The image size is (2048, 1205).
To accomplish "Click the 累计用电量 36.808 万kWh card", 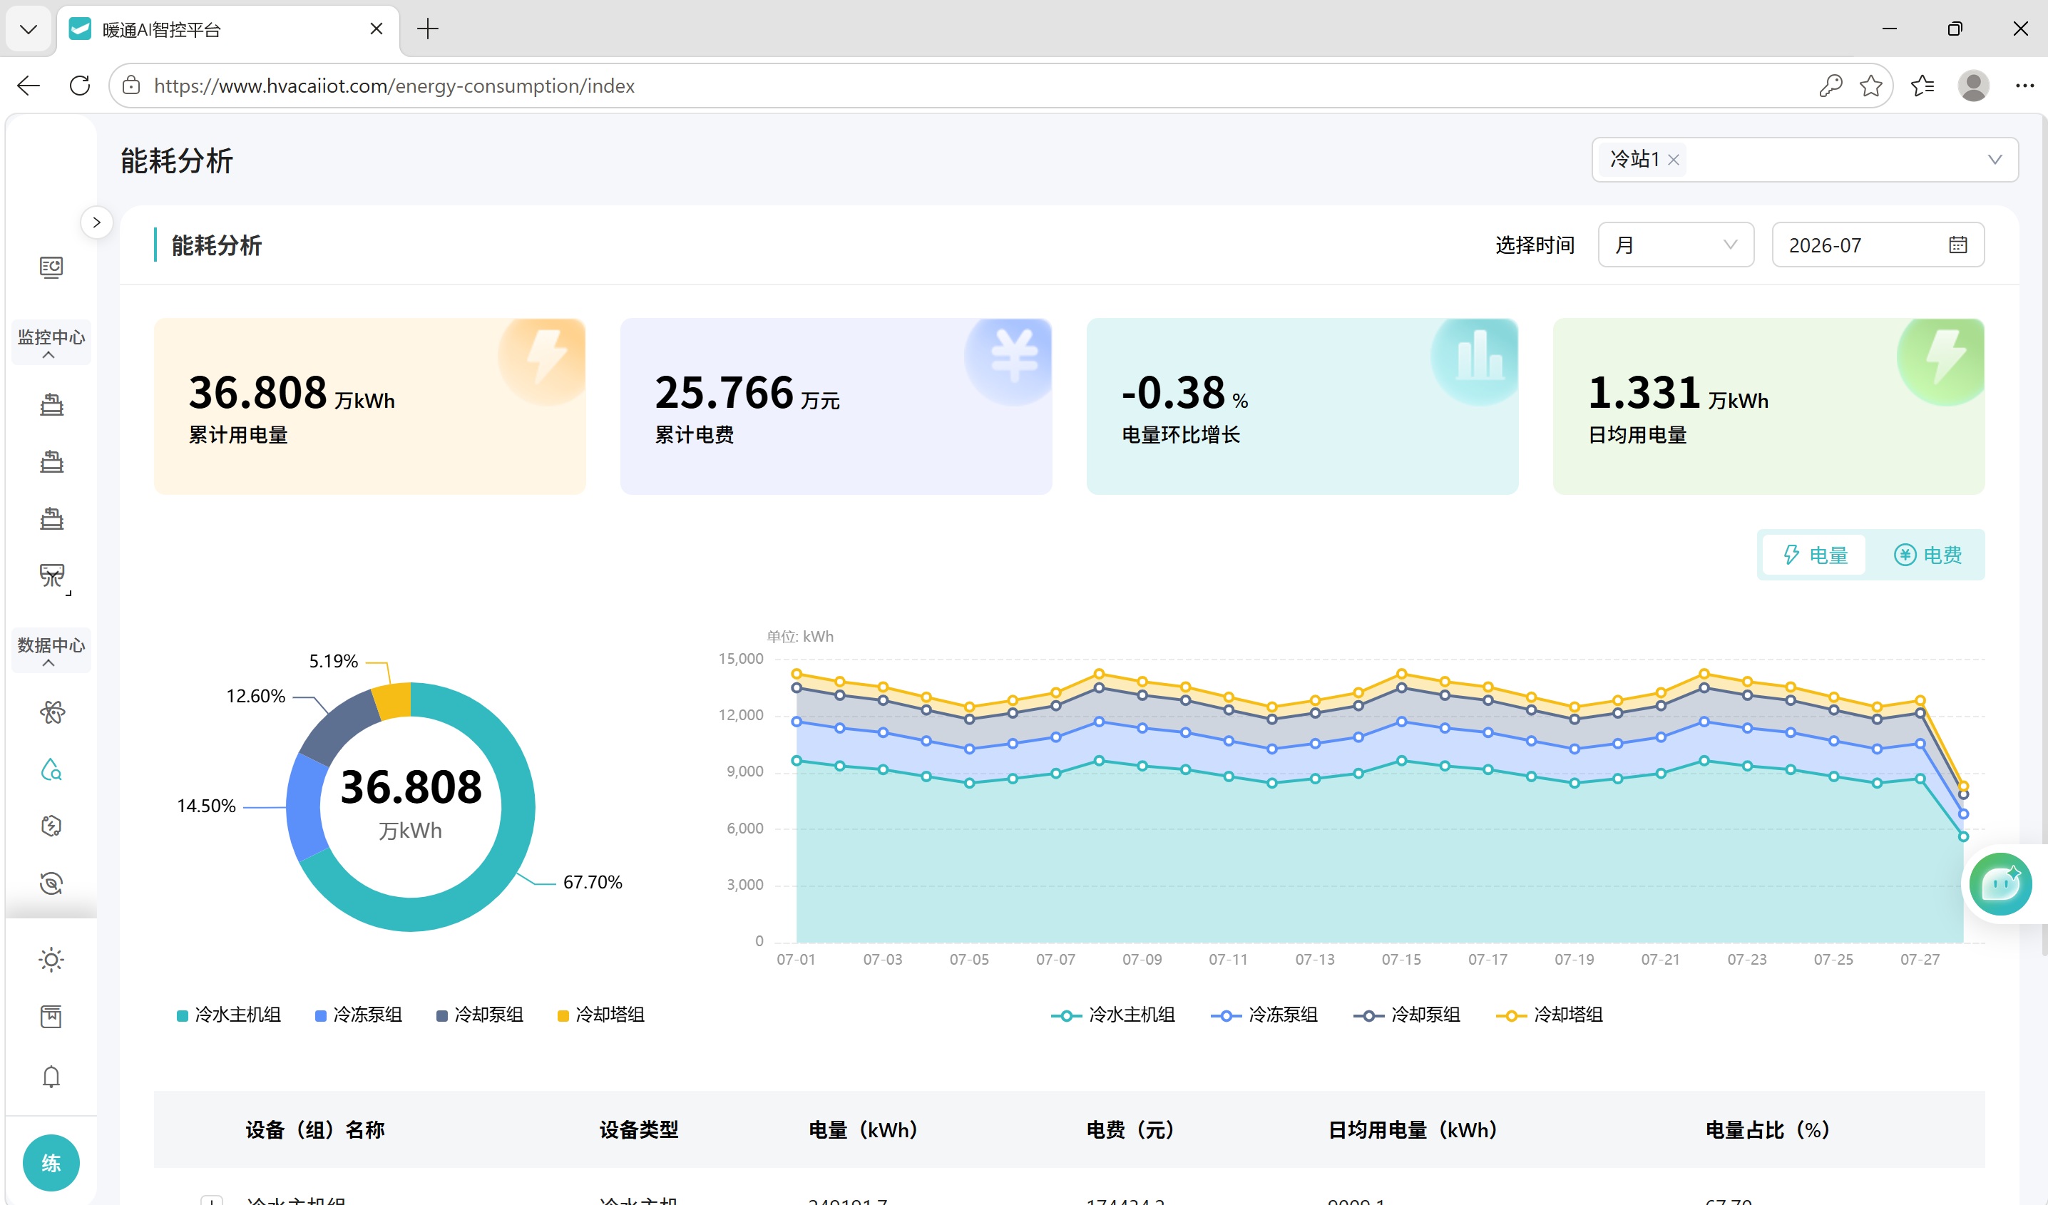I will (x=370, y=406).
